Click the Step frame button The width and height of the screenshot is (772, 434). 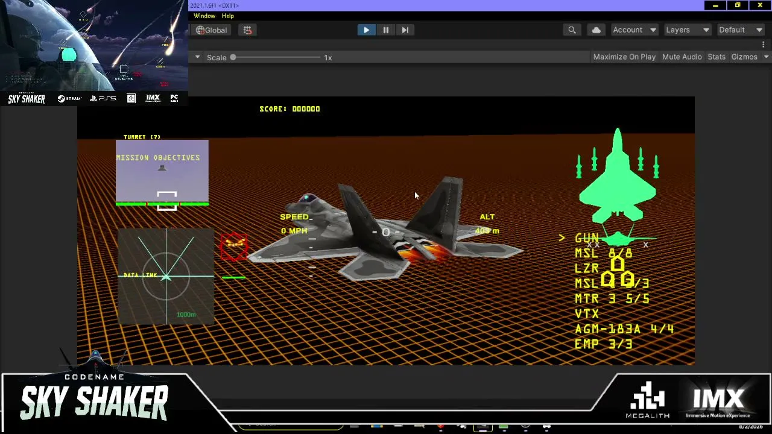[x=405, y=30]
